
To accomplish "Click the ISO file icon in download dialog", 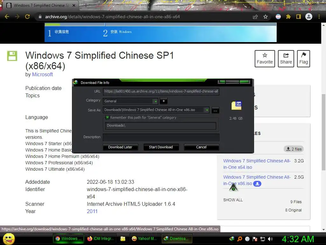I will pyautogui.click(x=237, y=105).
